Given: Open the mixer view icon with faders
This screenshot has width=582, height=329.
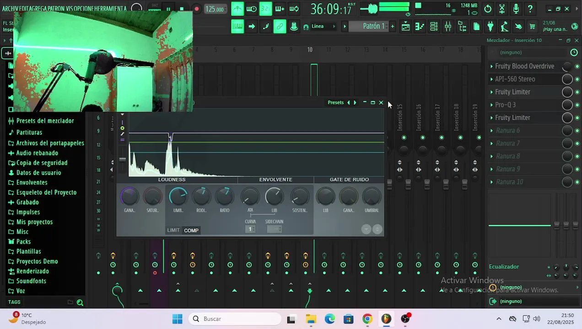Looking at the screenshot, I should coord(448,27).
